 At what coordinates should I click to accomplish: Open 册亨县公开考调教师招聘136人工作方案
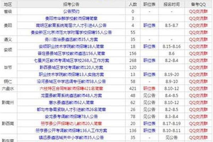pyautogui.click(x=71, y=131)
